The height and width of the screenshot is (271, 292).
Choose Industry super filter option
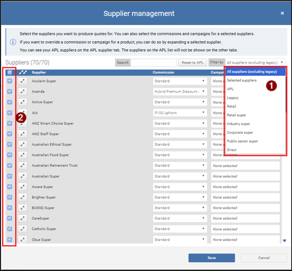(x=238, y=124)
